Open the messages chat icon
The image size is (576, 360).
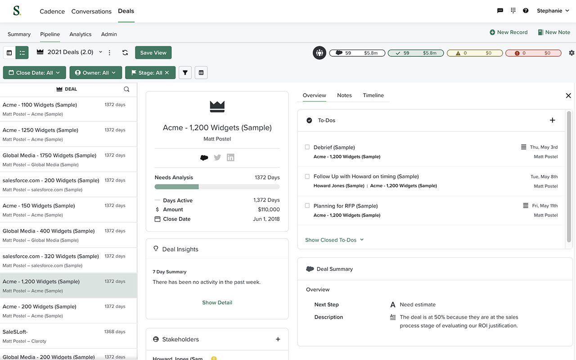[500, 11]
